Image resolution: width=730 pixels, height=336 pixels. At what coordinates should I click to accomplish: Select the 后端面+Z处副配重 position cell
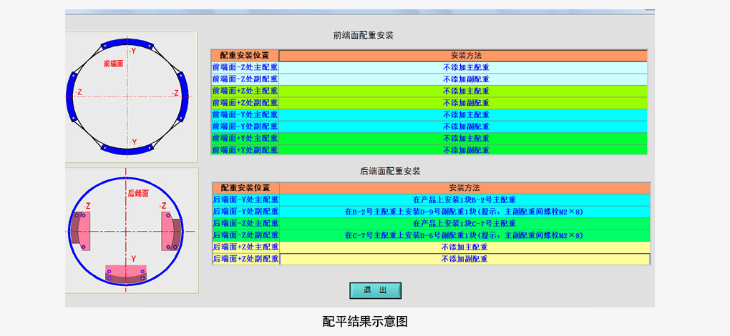(x=245, y=259)
